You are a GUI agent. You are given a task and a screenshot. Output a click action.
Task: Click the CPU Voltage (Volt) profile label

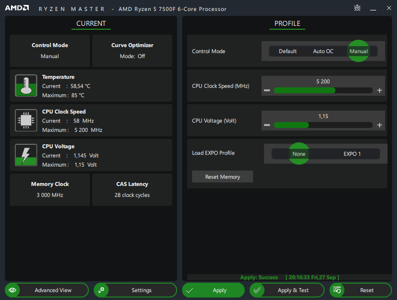214,120
